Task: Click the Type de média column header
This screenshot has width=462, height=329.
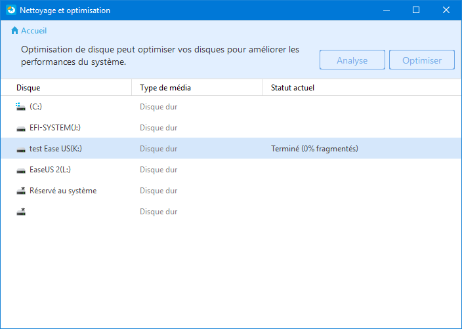Action: (x=197, y=88)
